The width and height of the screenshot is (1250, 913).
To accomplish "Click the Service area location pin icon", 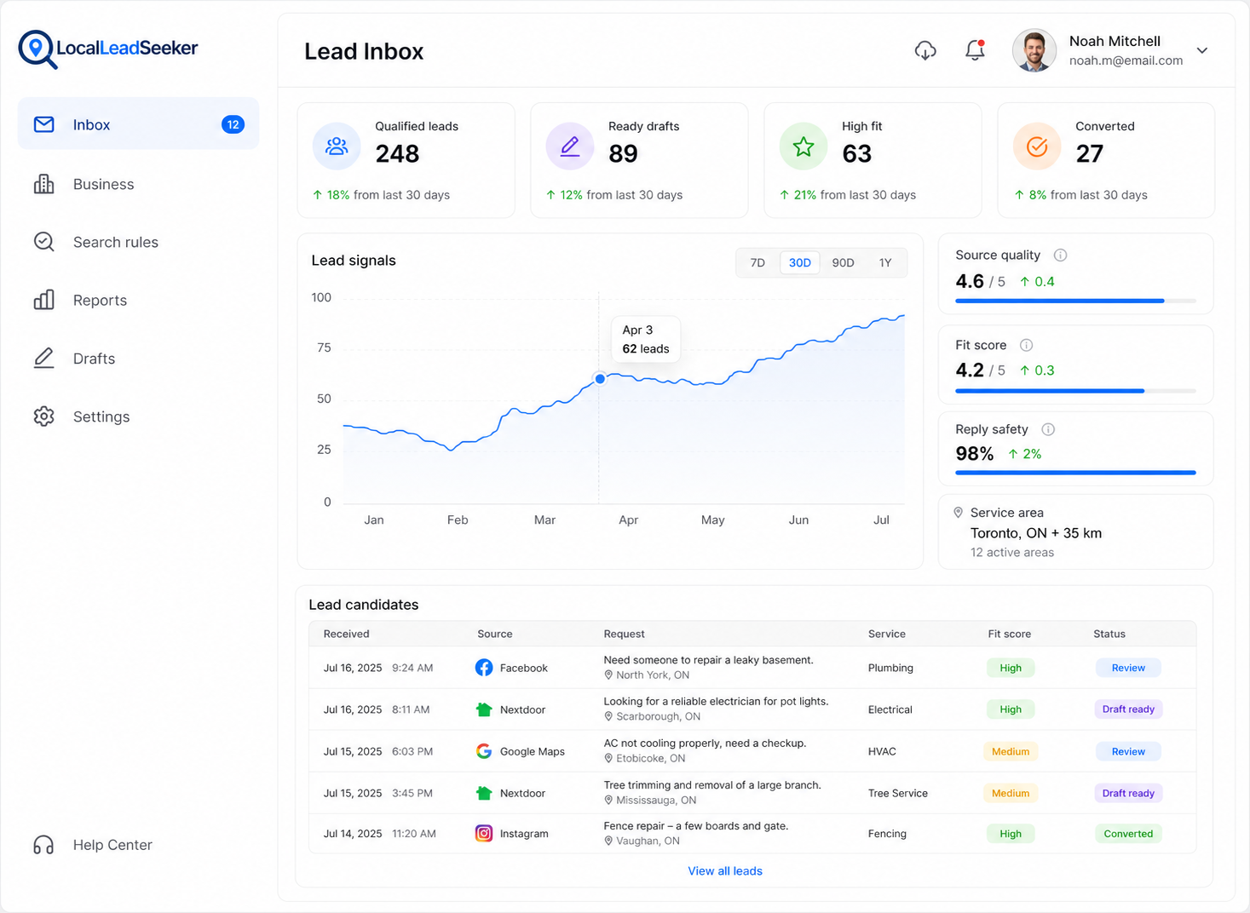I will (x=959, y=513).
